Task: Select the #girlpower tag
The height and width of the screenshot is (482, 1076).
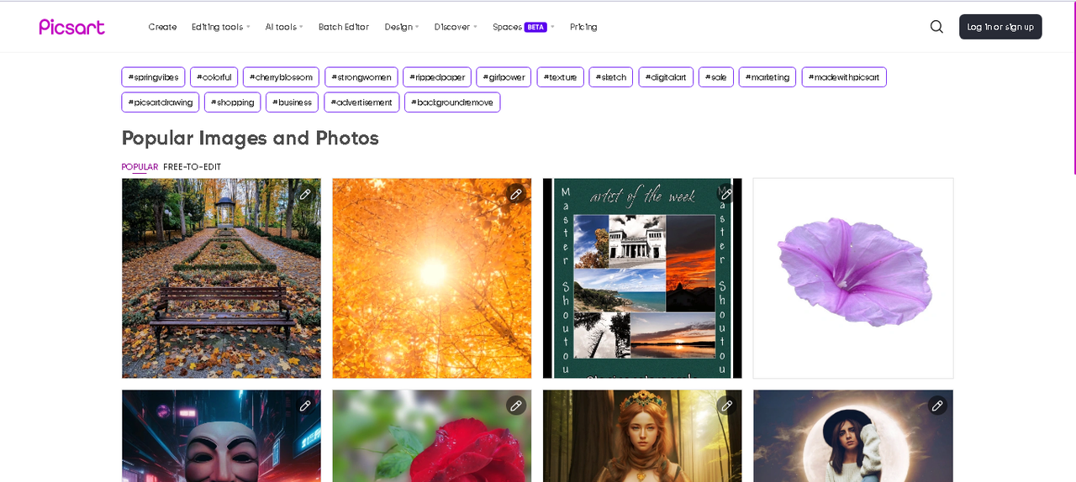Action: [504, 77]
